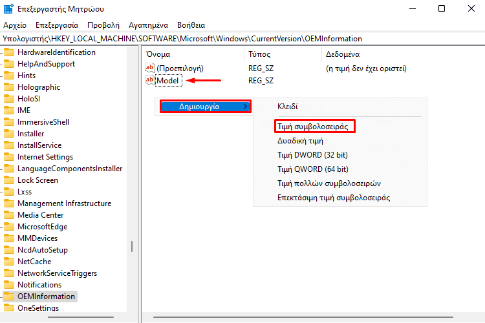Image resolution: width=485 pixels, height=323 pixels.
Task: Click the folder icon beside Hints
Action: [x=9, y=76]
